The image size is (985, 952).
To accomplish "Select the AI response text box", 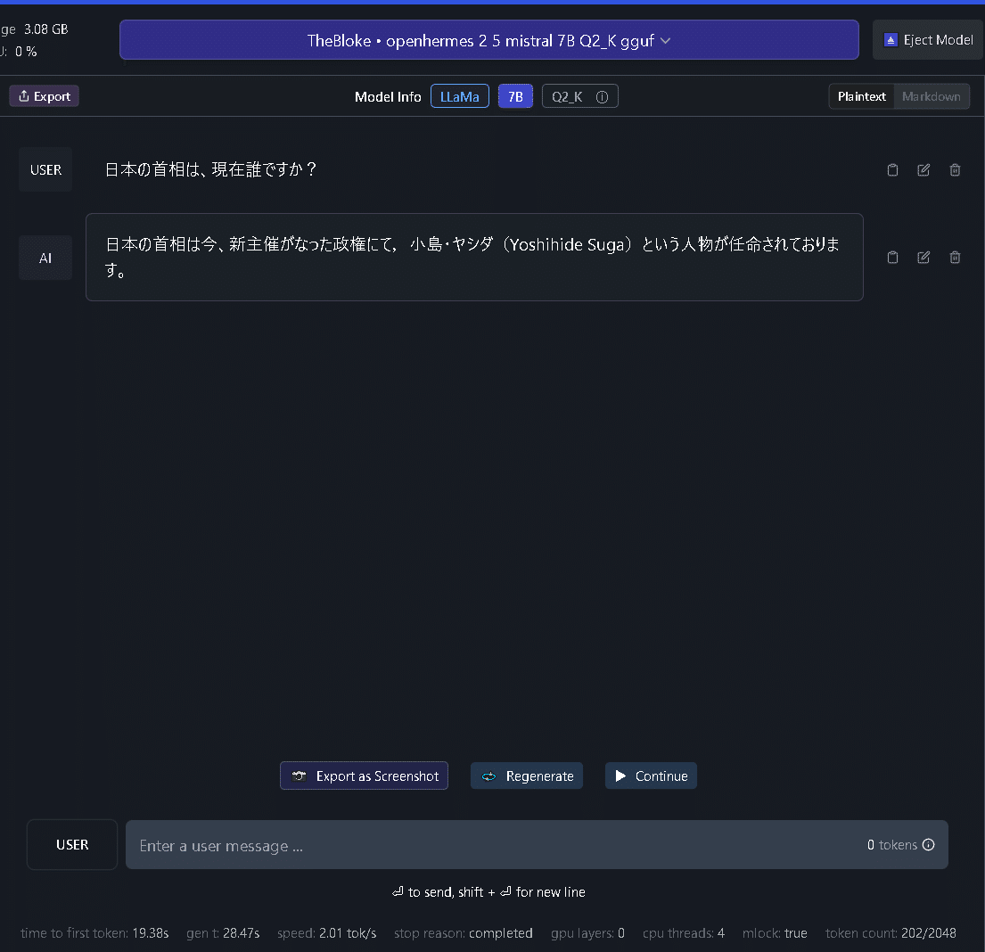I will [x=474, y=257].
